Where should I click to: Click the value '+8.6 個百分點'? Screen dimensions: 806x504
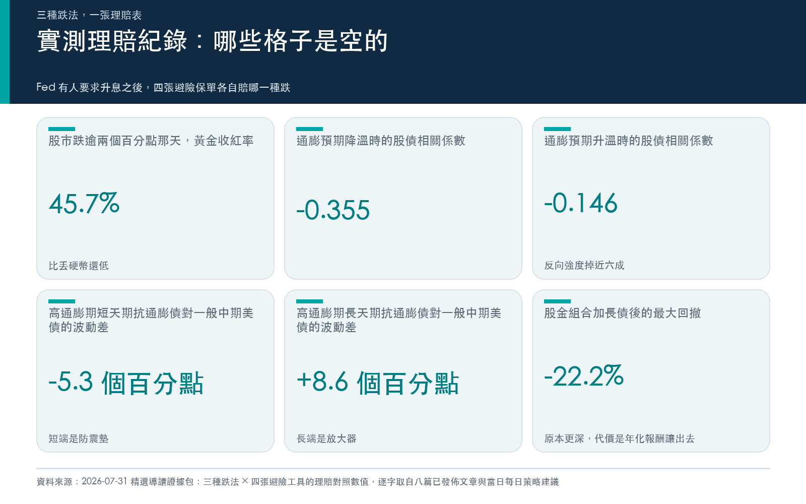378,383
